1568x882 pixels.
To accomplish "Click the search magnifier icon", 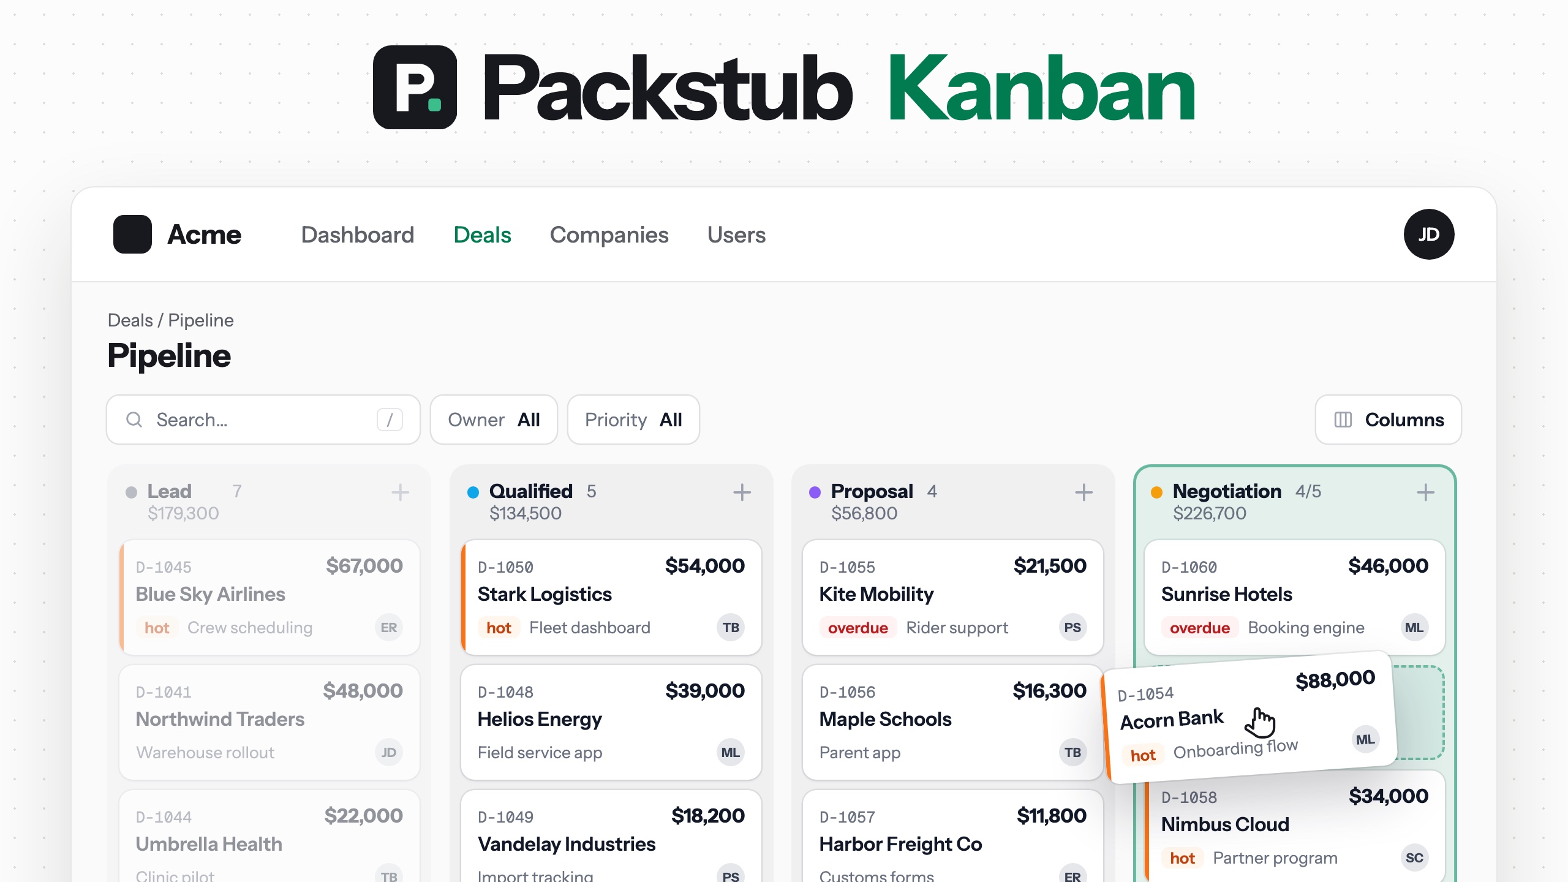I will pyautogui.click(x=134, y=420).
